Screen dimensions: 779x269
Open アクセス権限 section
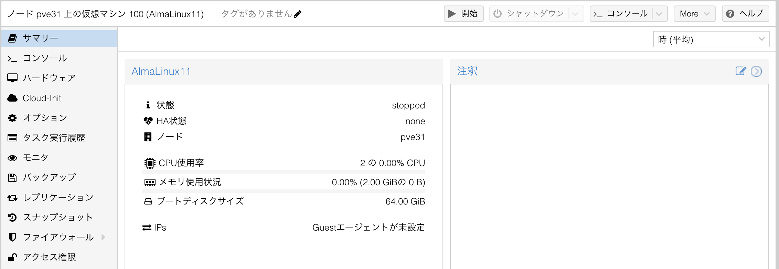pos(59,257)
